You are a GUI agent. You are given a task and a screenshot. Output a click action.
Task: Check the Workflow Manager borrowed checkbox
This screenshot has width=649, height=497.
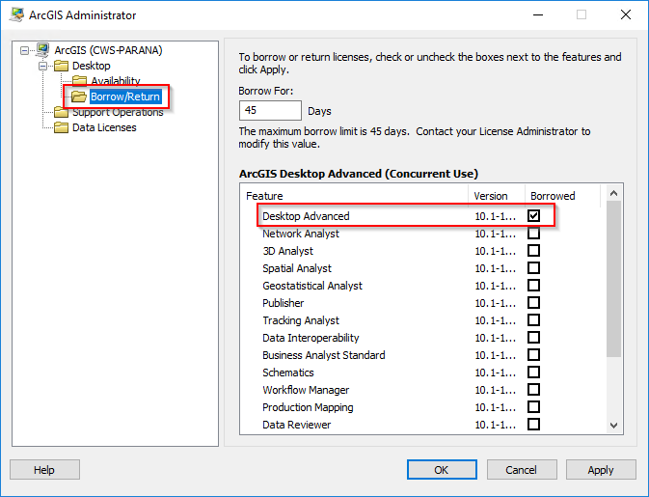(533, 390)
